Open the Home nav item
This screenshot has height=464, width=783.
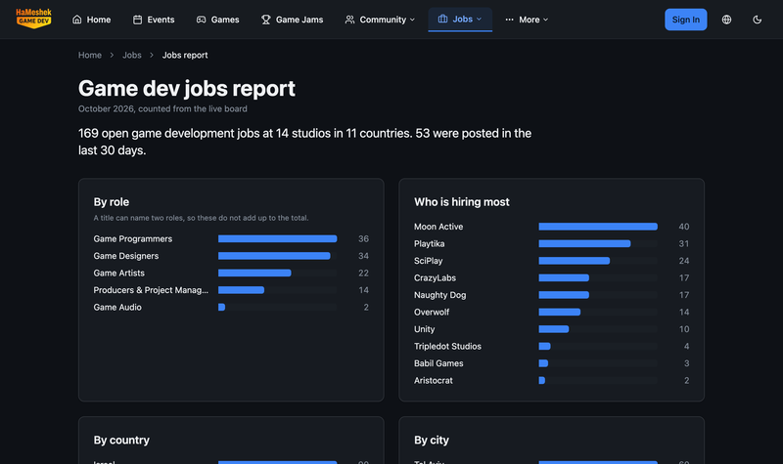coord(91,20)
